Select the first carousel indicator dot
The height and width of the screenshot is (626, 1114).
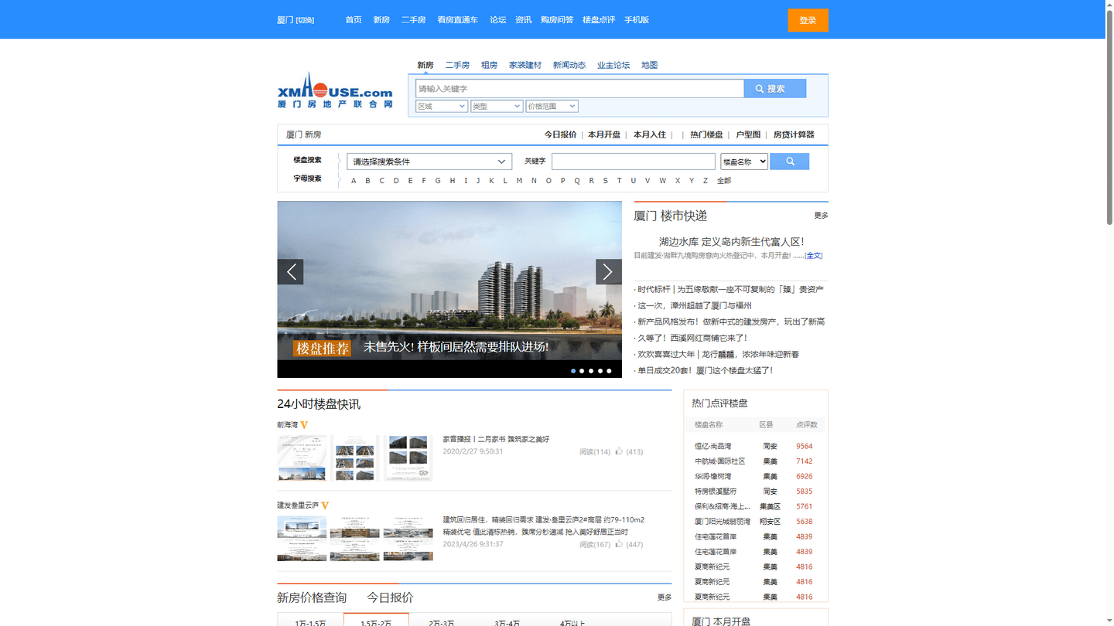pos(573,371)
